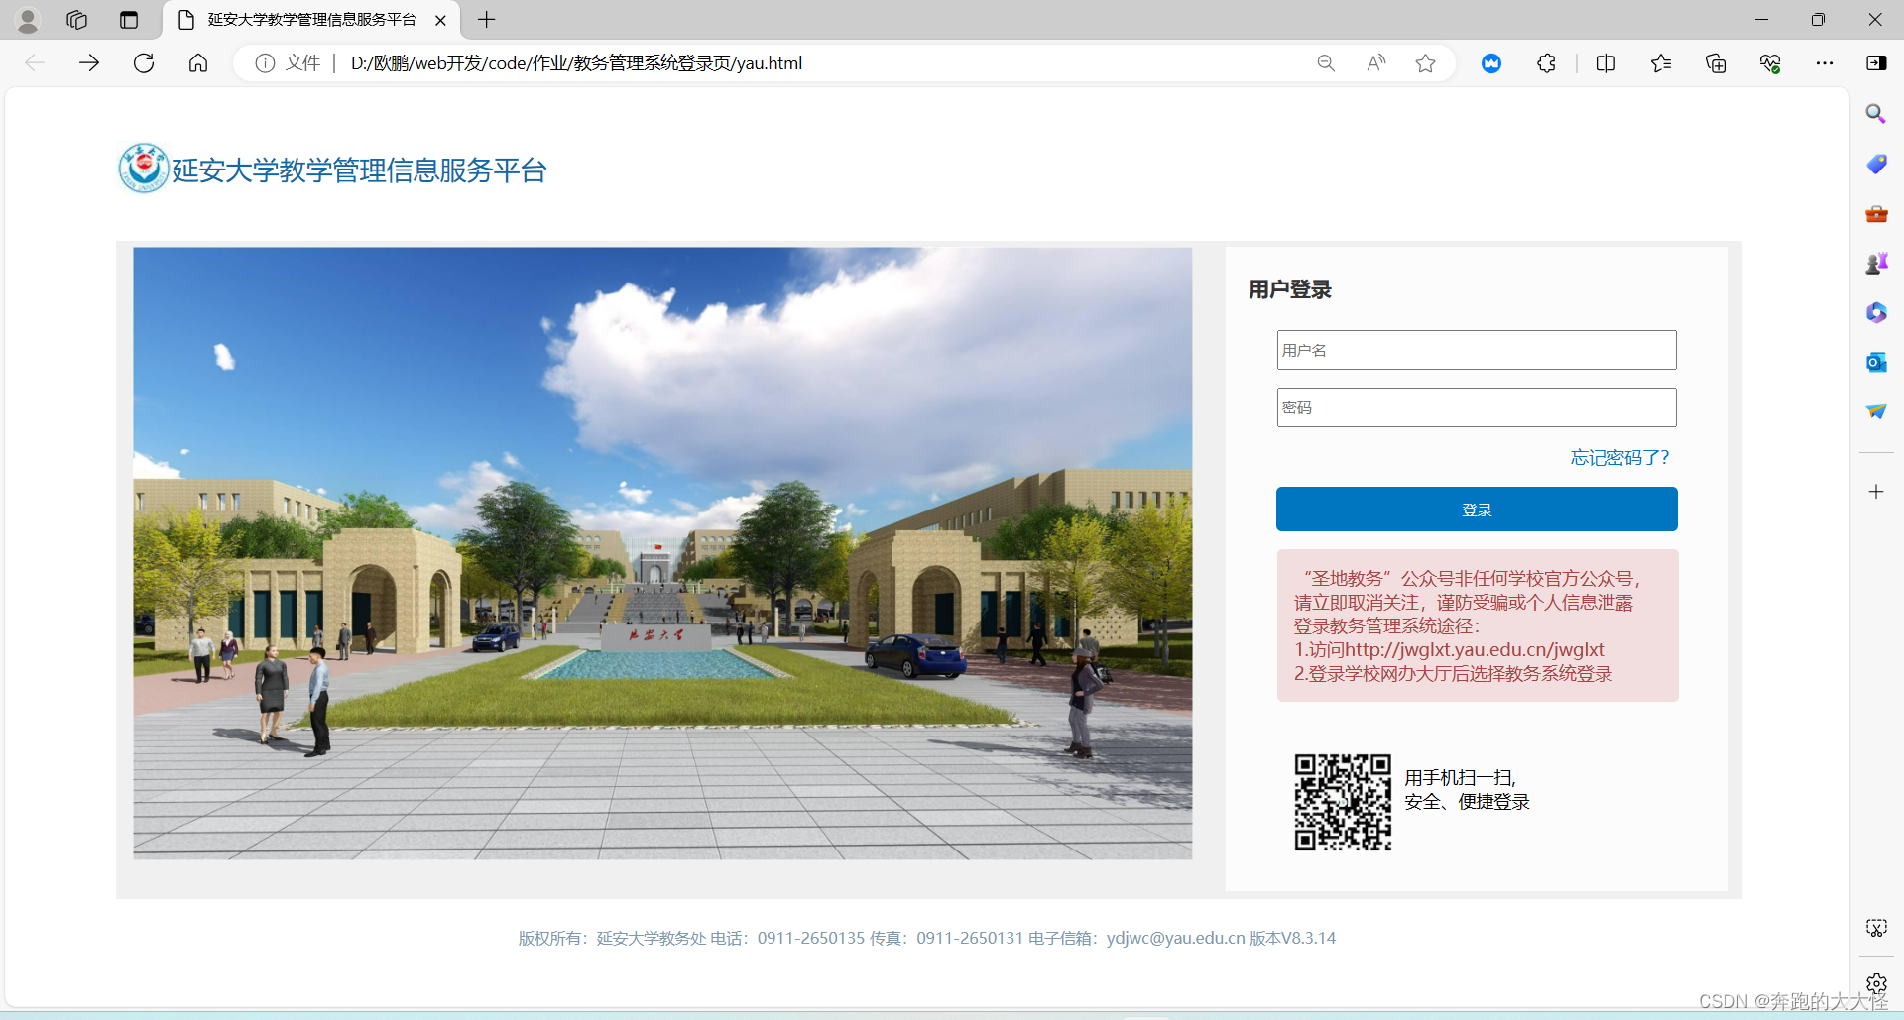Activate read aloud icon
This screenshot has width=1904, height=1020.
(1375, 63)
